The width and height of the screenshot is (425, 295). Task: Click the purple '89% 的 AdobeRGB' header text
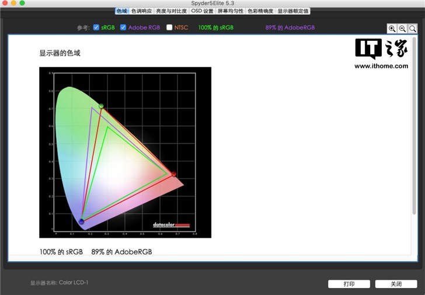(x=290, y=27)
